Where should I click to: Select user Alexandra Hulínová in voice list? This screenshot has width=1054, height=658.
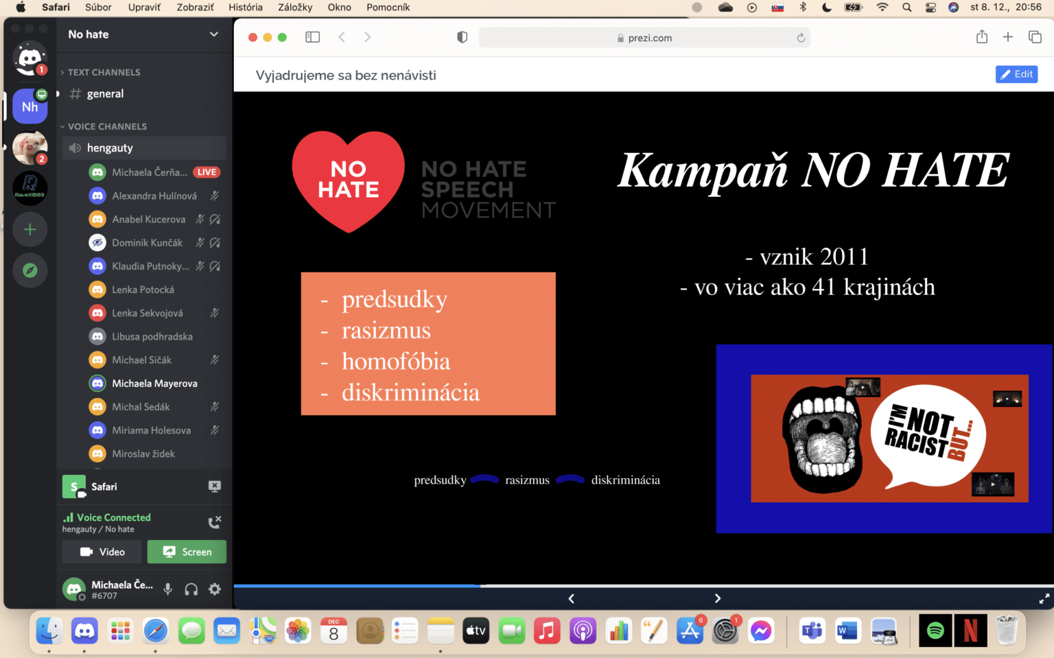click(154, 196)
